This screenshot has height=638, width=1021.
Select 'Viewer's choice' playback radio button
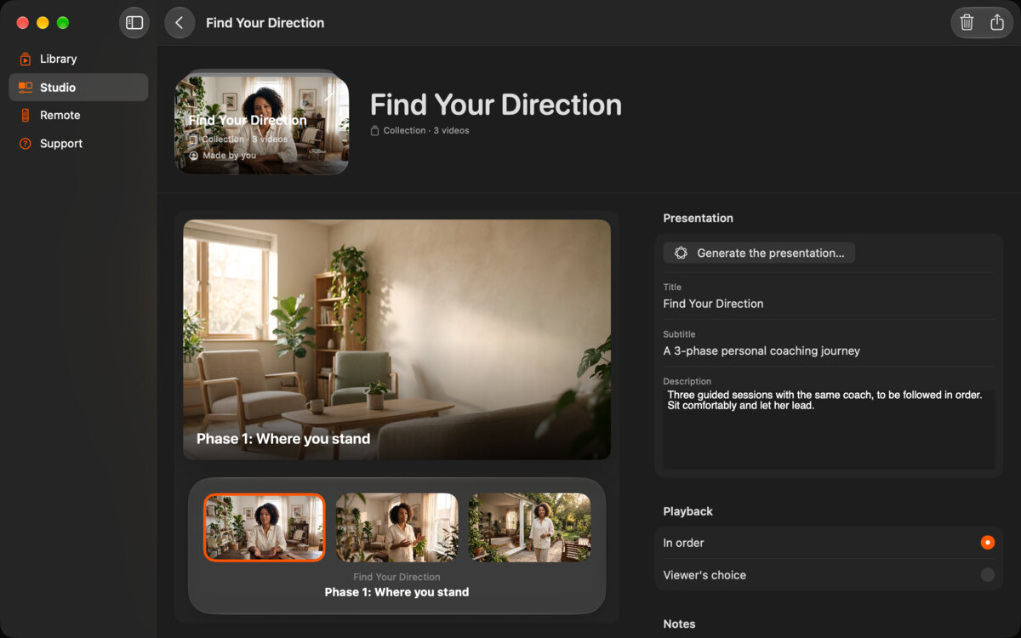987,575
